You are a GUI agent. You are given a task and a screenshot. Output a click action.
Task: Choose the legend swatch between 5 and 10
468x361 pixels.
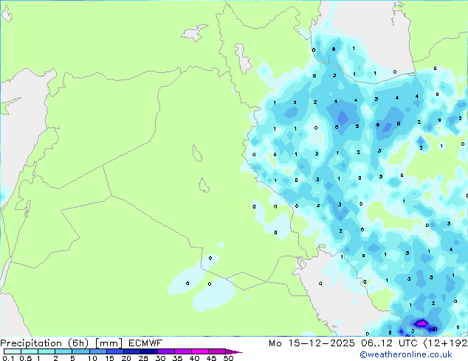(x=80, y=351)
